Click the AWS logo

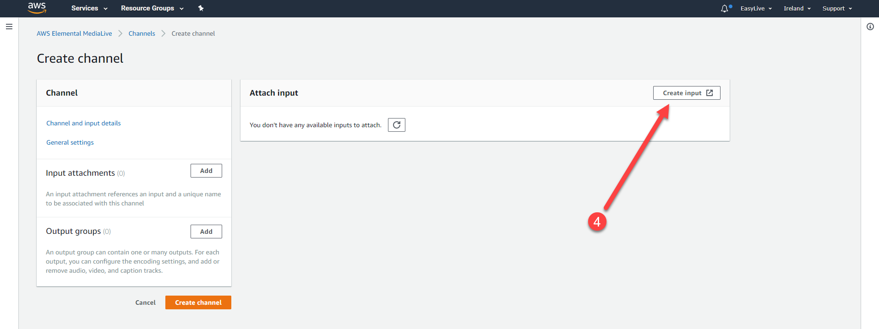point(37,8)
